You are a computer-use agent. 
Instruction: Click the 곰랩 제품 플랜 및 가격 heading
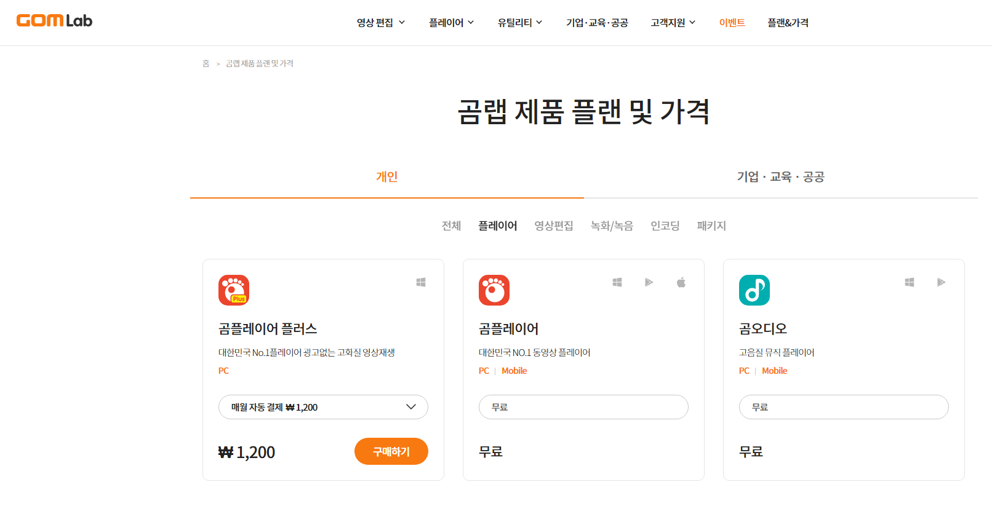(x=583, y=112)
